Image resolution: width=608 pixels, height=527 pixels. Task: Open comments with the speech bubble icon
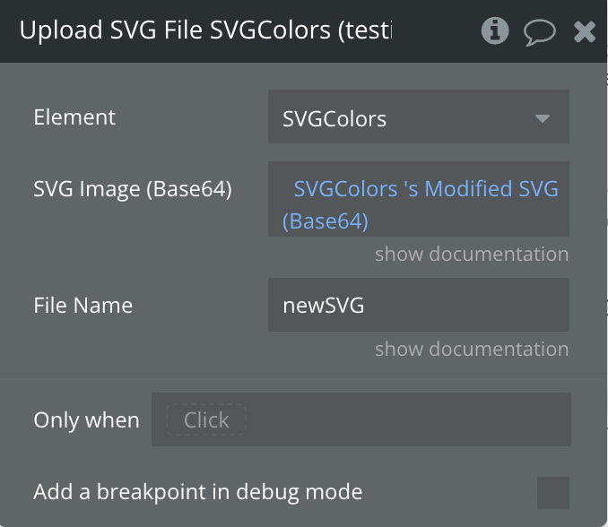(539, 32)
